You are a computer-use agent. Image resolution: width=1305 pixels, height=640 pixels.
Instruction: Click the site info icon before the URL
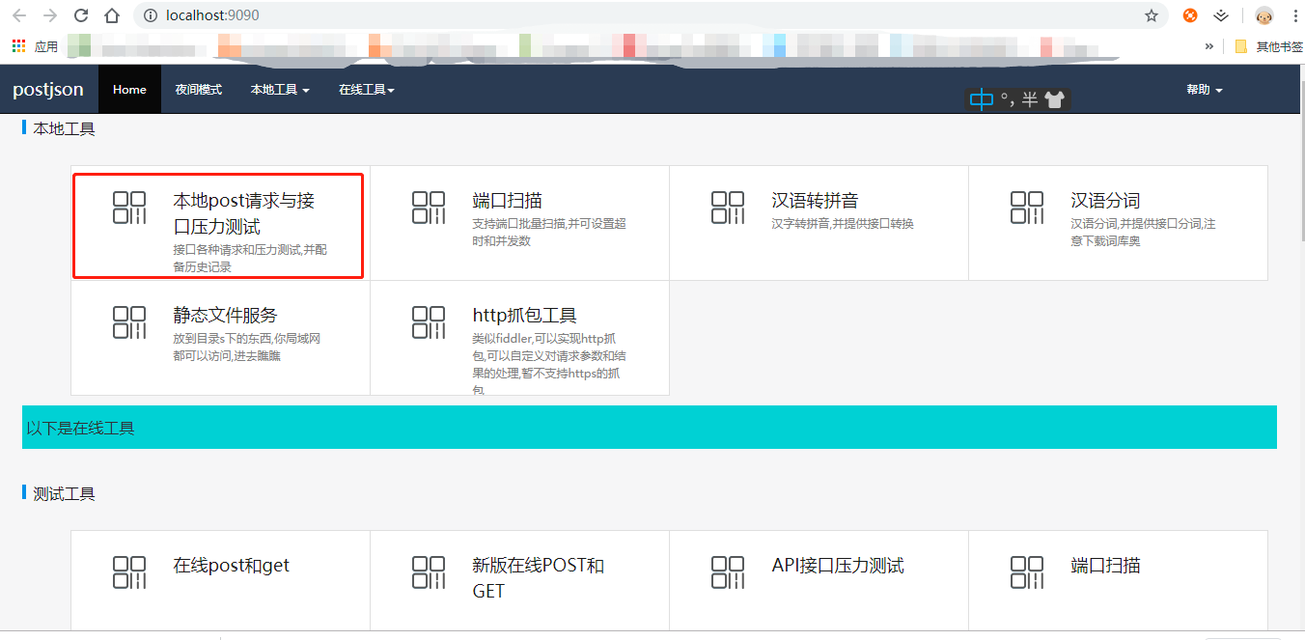point(149,15)
